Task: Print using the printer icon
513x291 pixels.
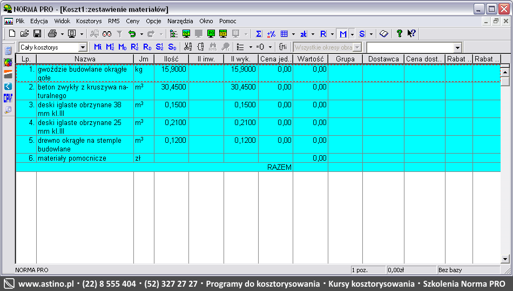Action: pos(52,33)
